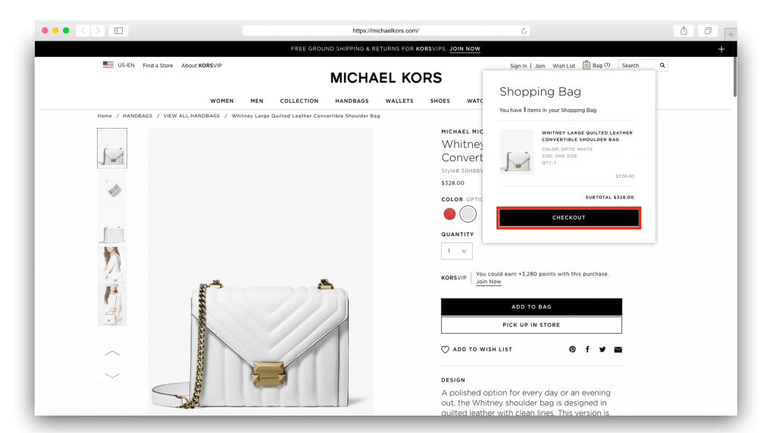
Task: Expand promo banner with plus icon
Action: 721,49
